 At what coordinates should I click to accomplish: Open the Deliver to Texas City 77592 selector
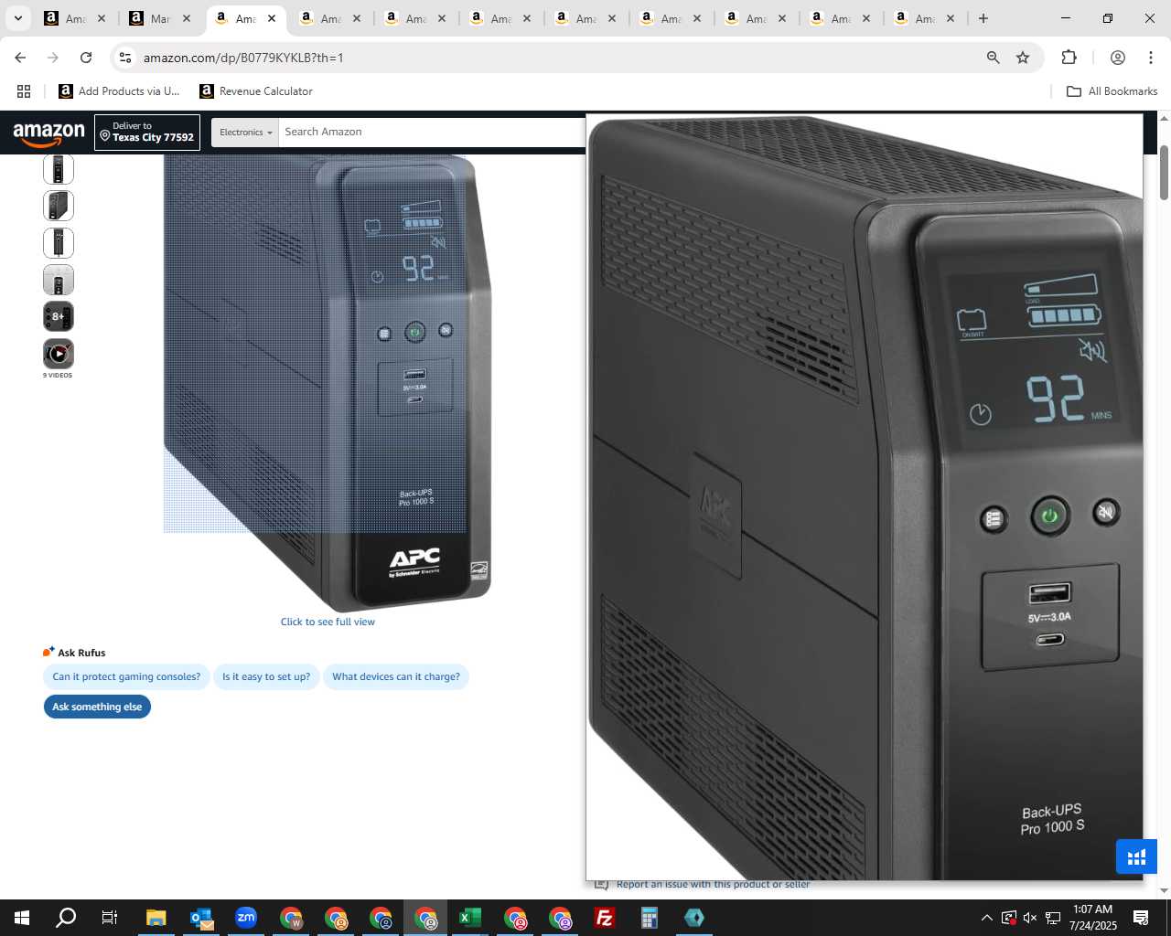coord(147,133)
